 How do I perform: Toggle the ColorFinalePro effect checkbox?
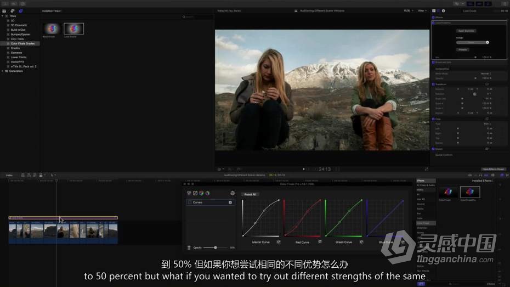pos(433,23)
